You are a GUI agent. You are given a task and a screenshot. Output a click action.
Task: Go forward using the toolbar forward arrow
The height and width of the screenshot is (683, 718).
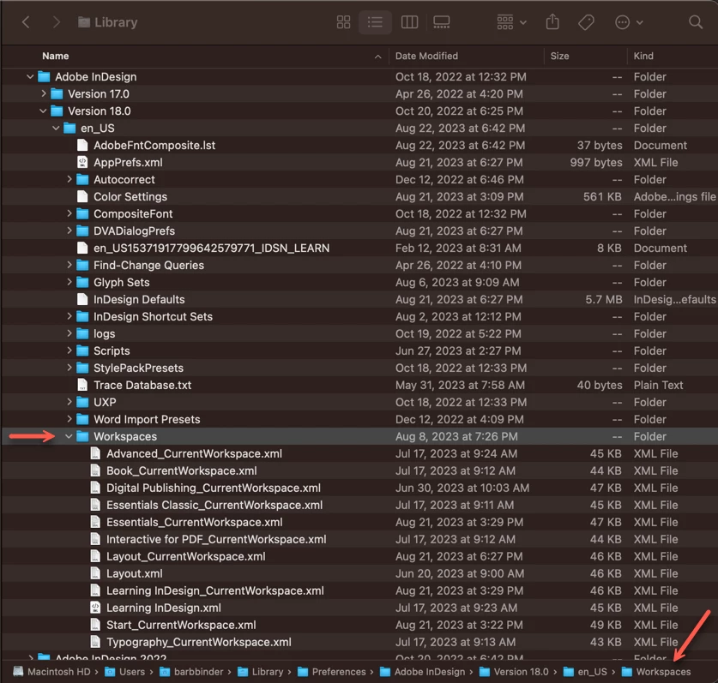(x=56, y=22)
